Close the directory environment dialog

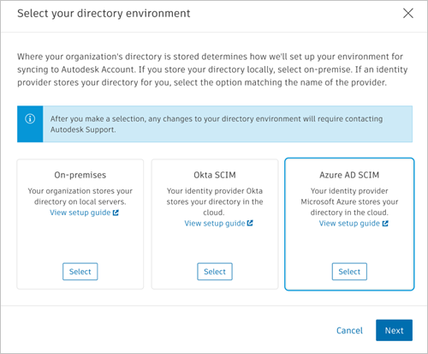[x=408, y=13]
